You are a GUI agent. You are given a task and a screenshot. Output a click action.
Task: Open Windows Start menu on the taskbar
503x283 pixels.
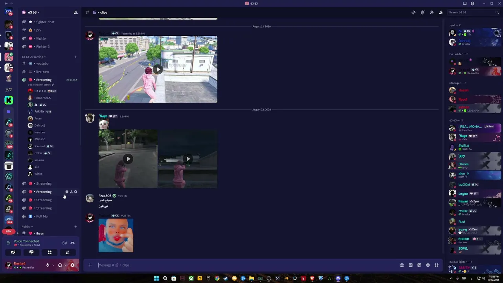(156, 278)
